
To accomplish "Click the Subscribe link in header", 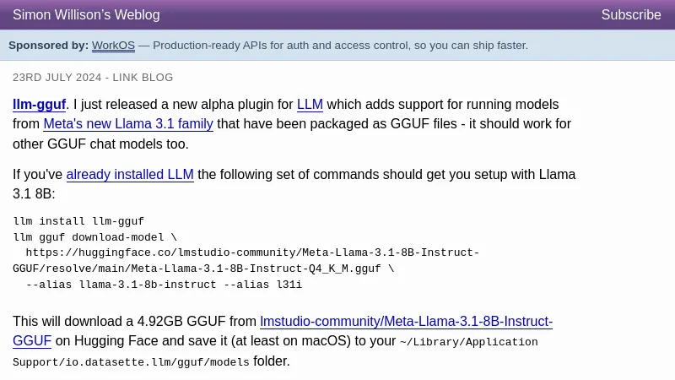I will coord(631,15).
